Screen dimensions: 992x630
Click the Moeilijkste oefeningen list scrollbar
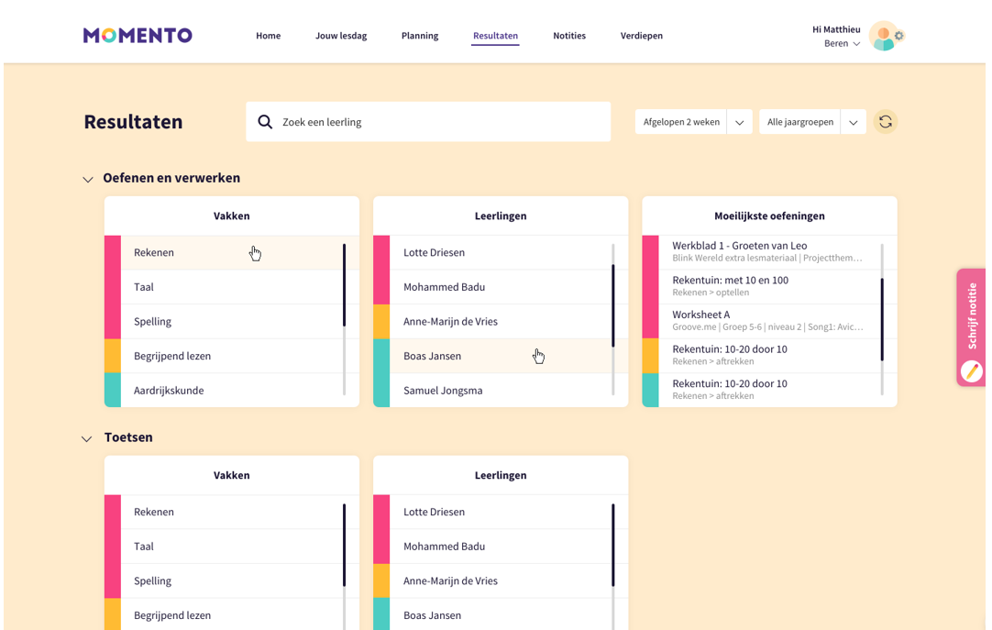pos(882,319)
